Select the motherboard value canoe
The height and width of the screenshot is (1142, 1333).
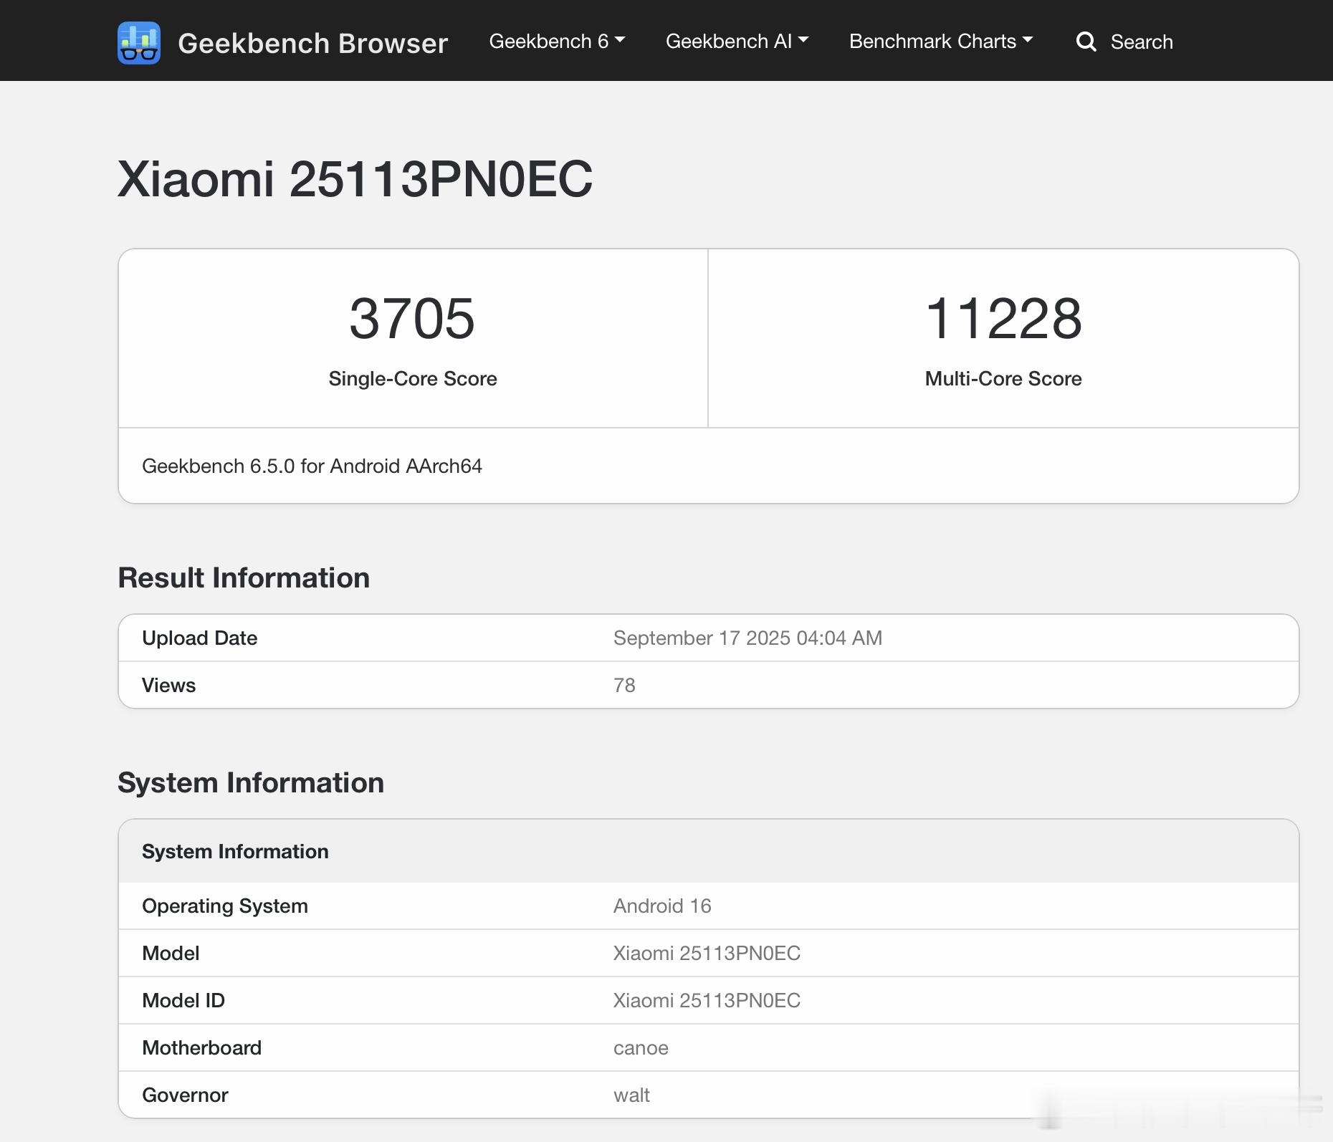tap(641, 1047)
